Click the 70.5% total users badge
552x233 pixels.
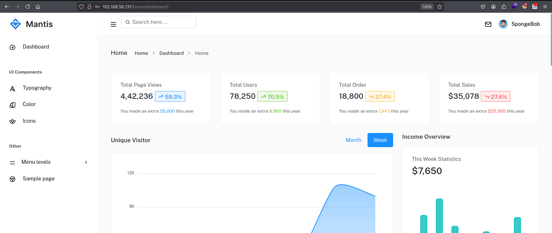272,97
